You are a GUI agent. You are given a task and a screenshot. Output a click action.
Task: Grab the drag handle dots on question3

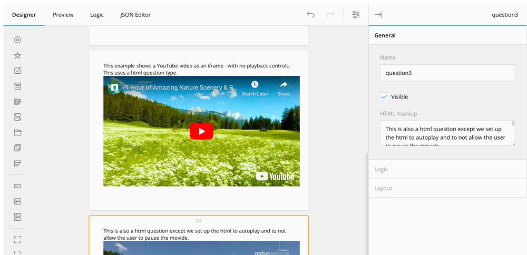(x=199, y=221)
